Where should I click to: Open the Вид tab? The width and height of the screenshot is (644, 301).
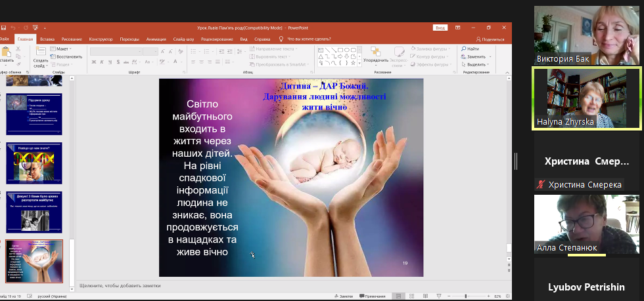pos(244,39)
